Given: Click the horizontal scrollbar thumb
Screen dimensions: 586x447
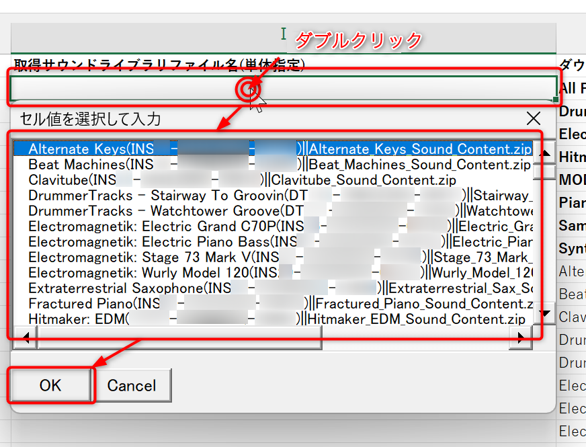Looking at the screenshot, I should (179, 338).
